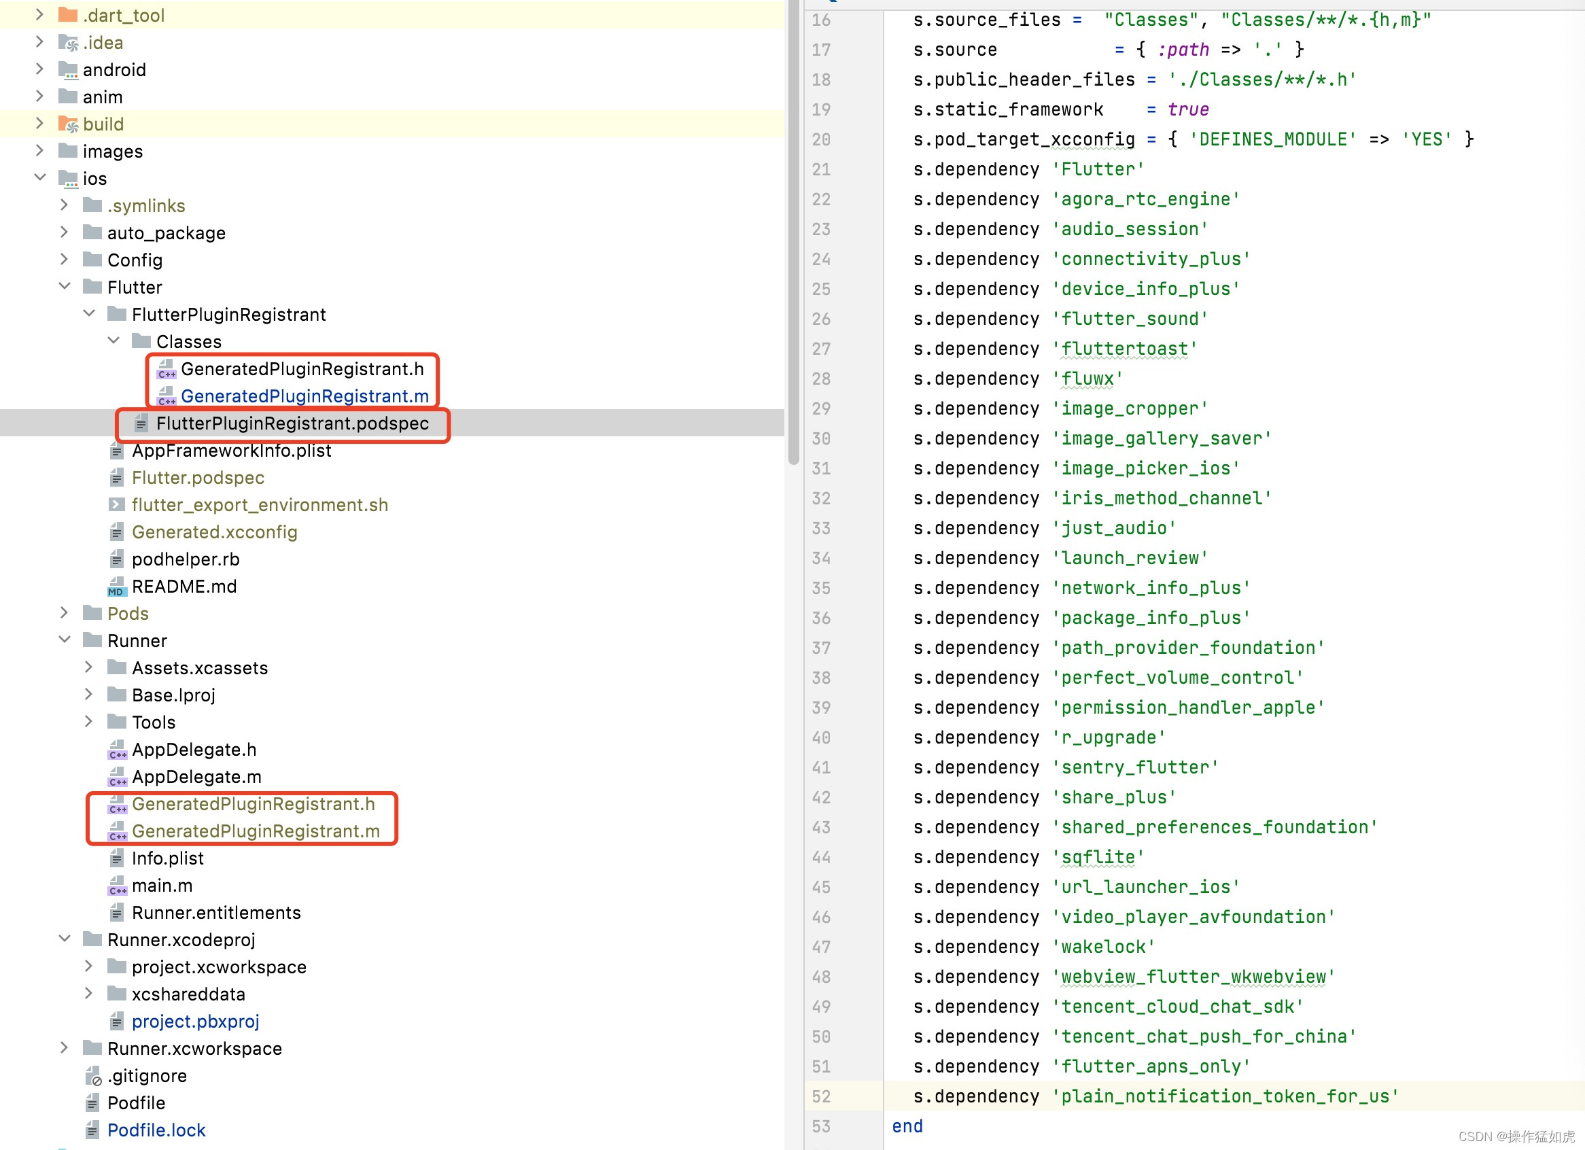Click Podfile file icon
The image size is (1585, 1150).
(x=92, y=1103)
